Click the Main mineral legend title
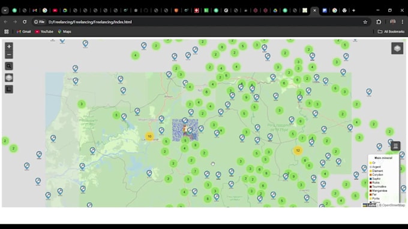The width and height of the screenshot is (408, 229). click(383, 158)
